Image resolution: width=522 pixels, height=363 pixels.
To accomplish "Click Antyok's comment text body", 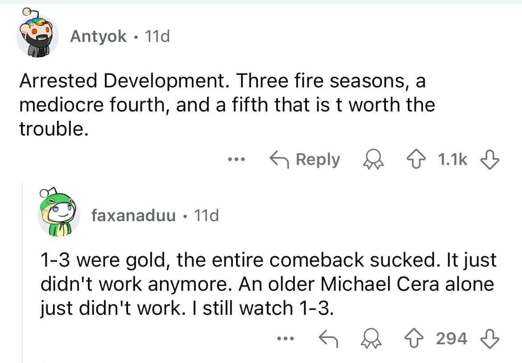I will [x=223, y=105].
